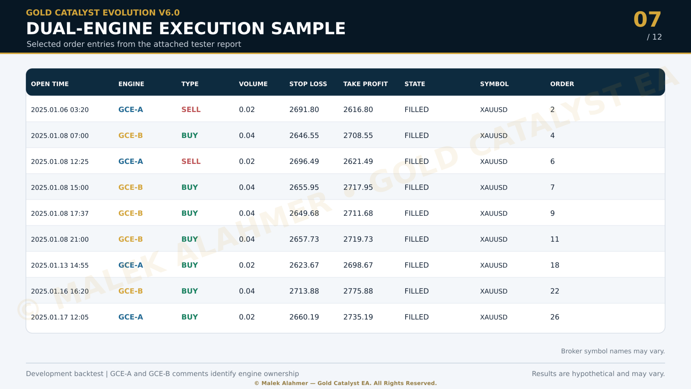Viewport: 691px width, 389px height.
Task: Select order number 4 in the 07:00 row
Action: [x=552, y=135]
